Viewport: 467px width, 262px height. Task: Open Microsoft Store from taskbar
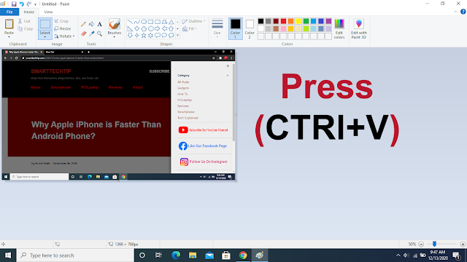point(226,255)
